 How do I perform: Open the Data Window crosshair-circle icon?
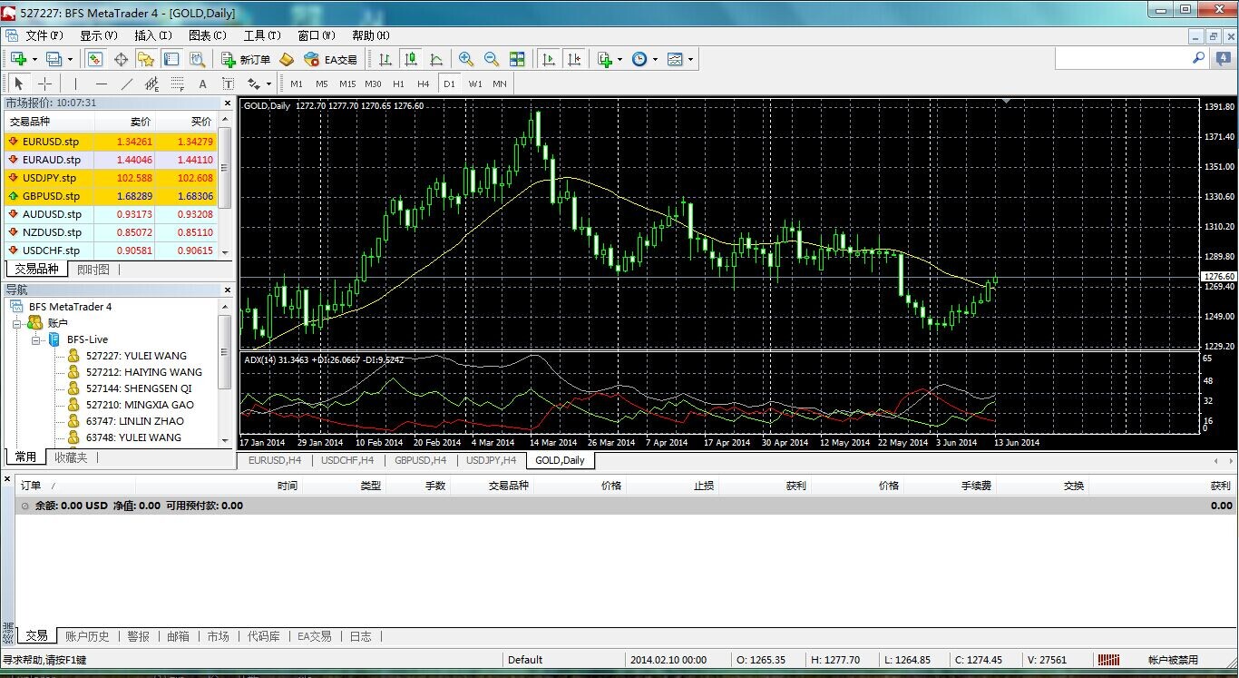[x=121, y=59]
